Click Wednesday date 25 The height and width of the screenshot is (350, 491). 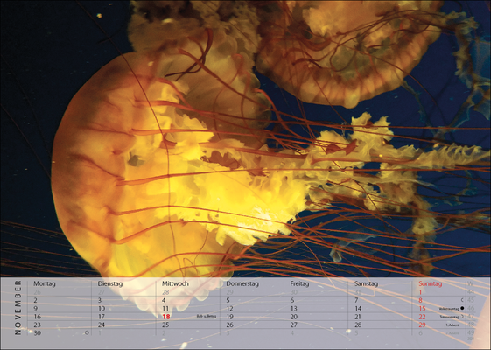(x=165, y=325)
